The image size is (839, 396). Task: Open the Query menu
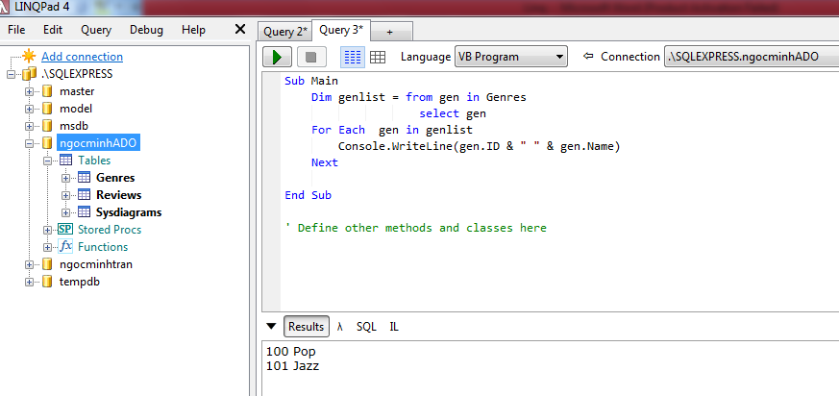(x=96, y=30)
